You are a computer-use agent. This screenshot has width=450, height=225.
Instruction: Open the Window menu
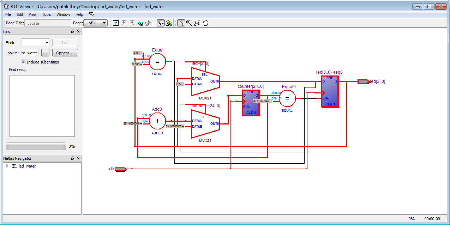(x=63, y=14)
